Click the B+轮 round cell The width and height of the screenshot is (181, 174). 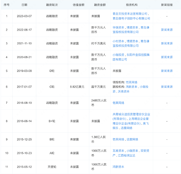point(52,121)
